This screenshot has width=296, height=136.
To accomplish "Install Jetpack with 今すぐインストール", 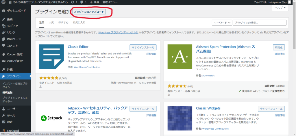I will pos(143,109).
